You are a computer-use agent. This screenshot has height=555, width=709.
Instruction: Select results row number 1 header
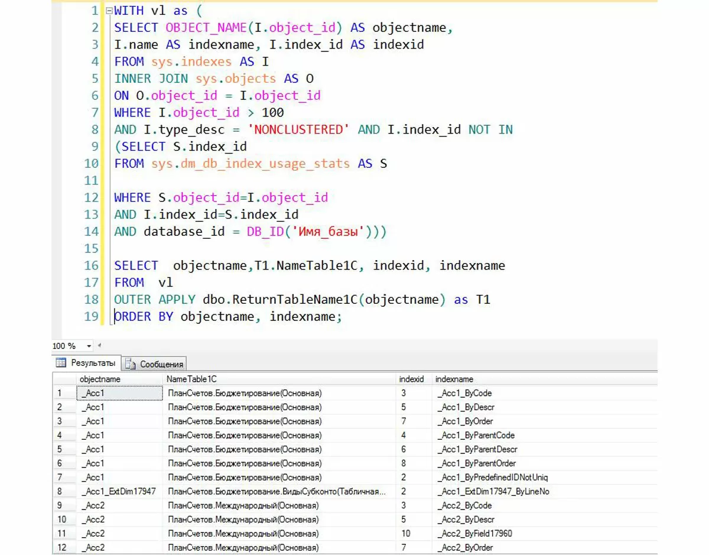(x=64, y=393)
